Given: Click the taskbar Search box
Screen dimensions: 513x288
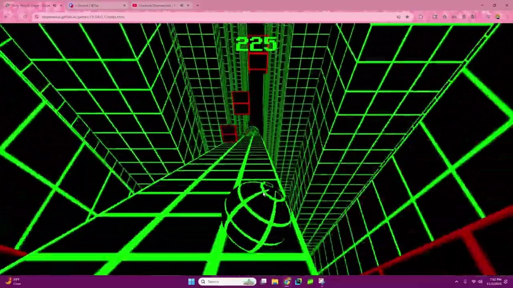Looking at the screenshot, I should point(228,282).
